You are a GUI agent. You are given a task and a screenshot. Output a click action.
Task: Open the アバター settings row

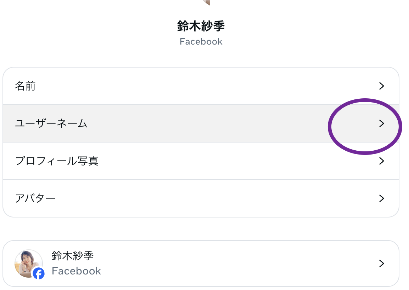tap(201, 198)
